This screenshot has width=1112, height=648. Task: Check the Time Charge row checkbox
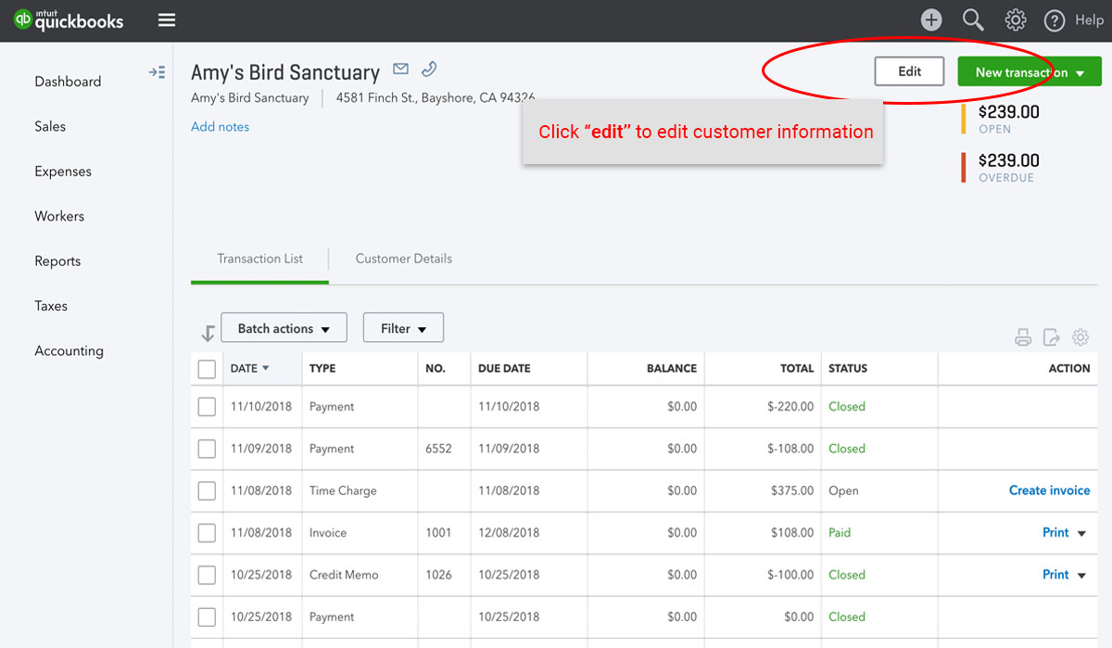(207, 491)
